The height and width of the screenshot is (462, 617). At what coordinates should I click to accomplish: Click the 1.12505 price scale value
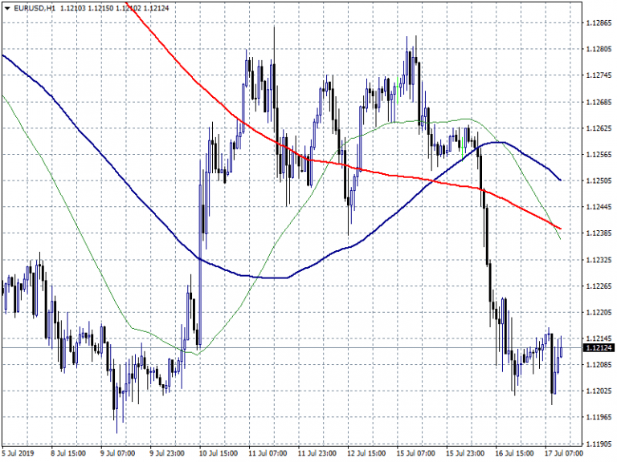597,181
